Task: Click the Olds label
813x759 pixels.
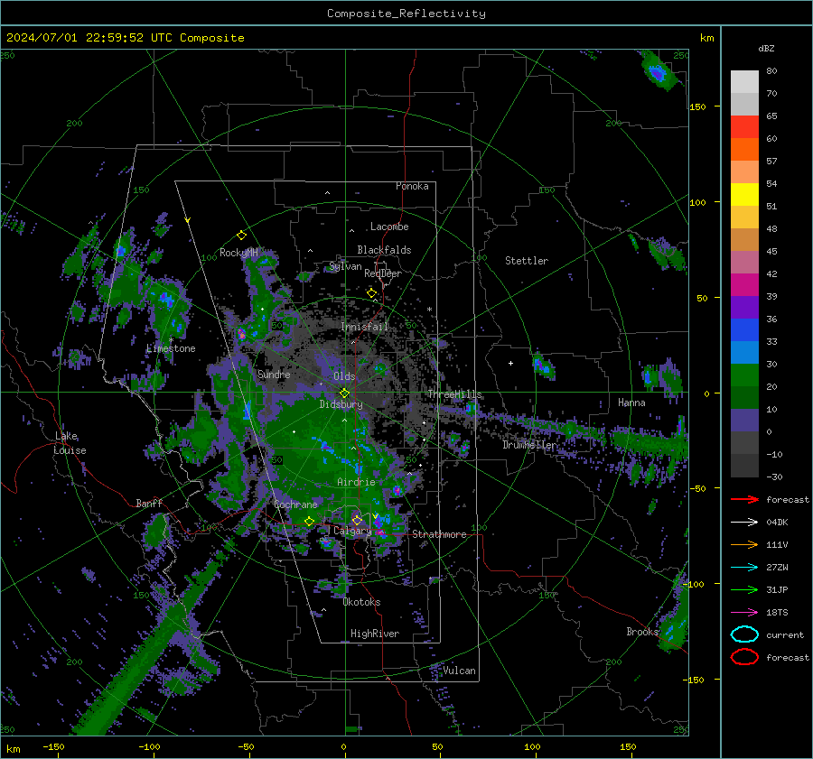Action: coord(344,376)
